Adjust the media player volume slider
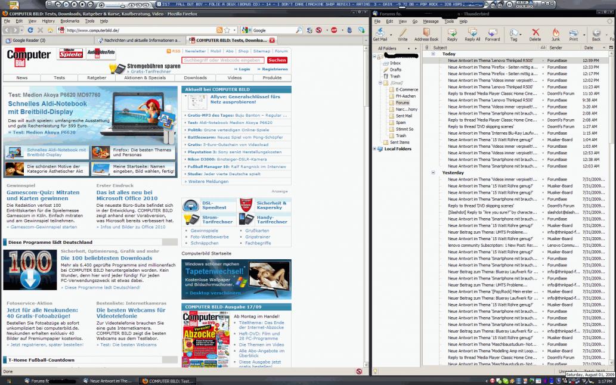616x385 pixels. (118, 5)
